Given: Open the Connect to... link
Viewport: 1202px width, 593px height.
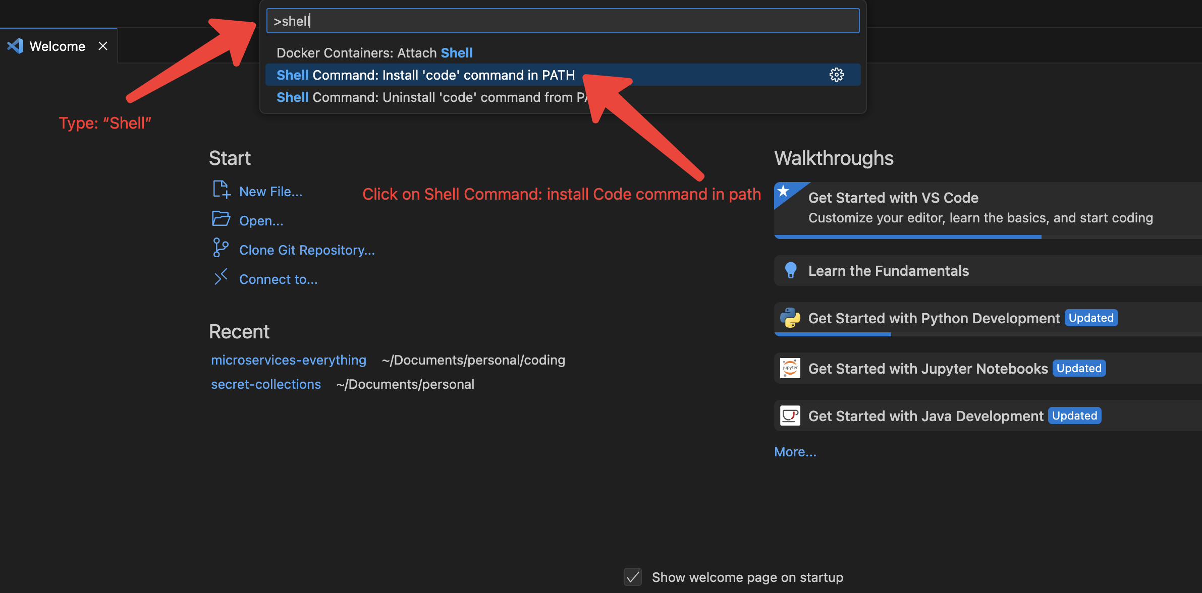Looking at the screenshot, I should (278, 279).
